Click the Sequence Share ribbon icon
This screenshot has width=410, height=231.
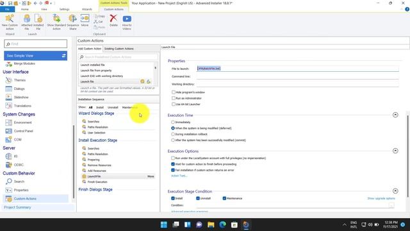[72, 22]
